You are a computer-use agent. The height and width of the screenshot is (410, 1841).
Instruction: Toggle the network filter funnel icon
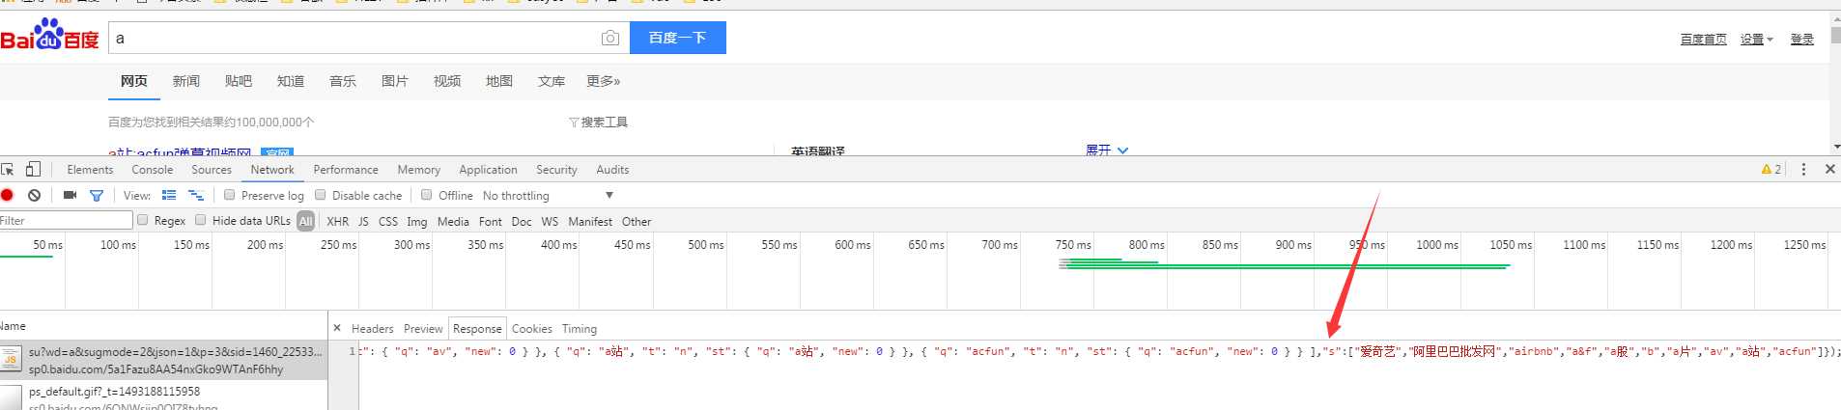tap(97, 195)
